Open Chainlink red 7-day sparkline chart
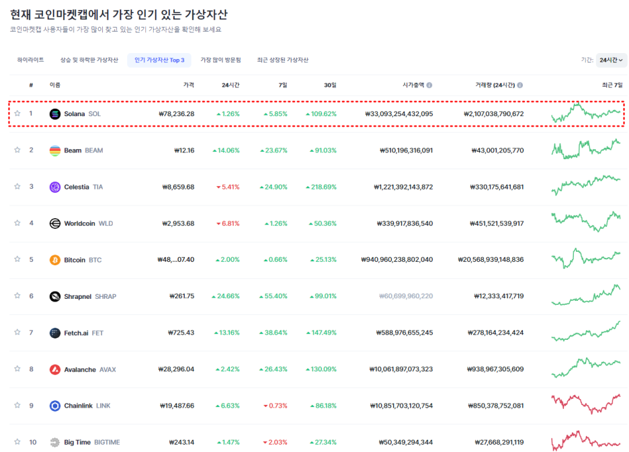 point(586,404)
